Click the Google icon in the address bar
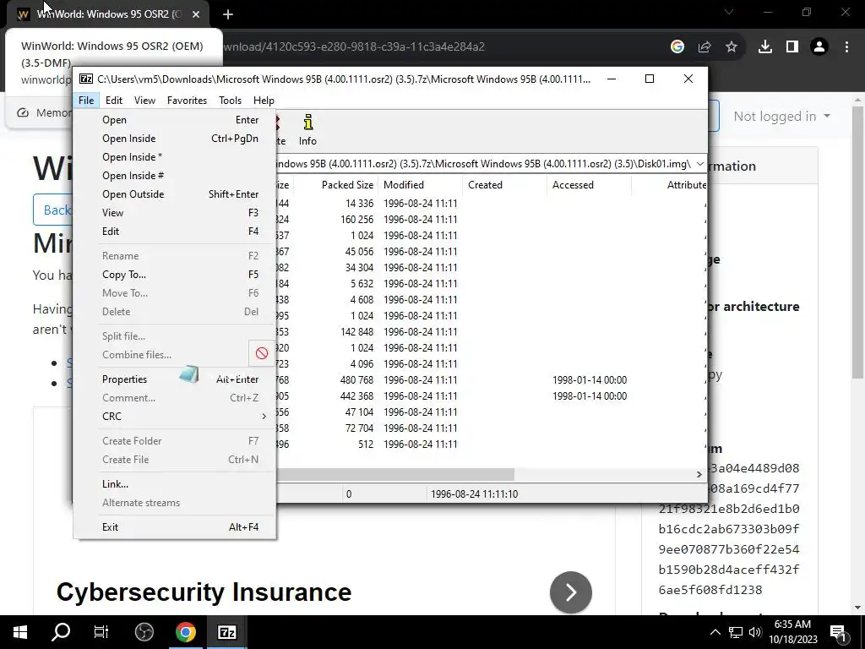Viewport: 865px width, 649px height. click(x=677, y=47)
